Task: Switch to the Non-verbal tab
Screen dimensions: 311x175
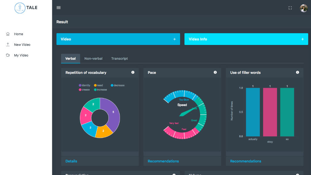Action: point(93,59)
